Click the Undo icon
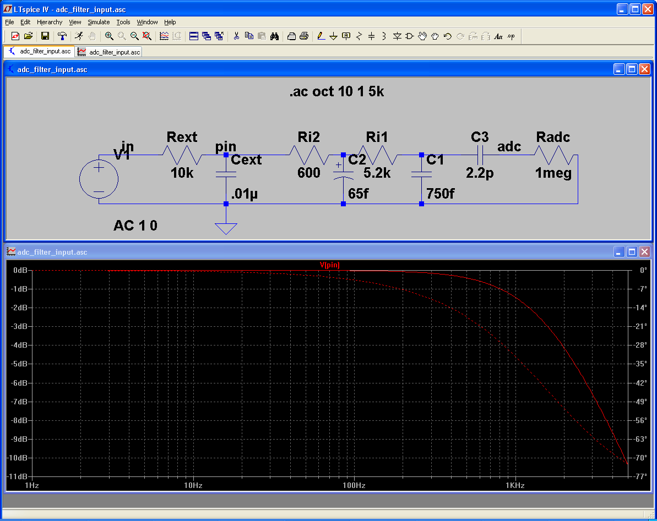 [x=447, y=36]
